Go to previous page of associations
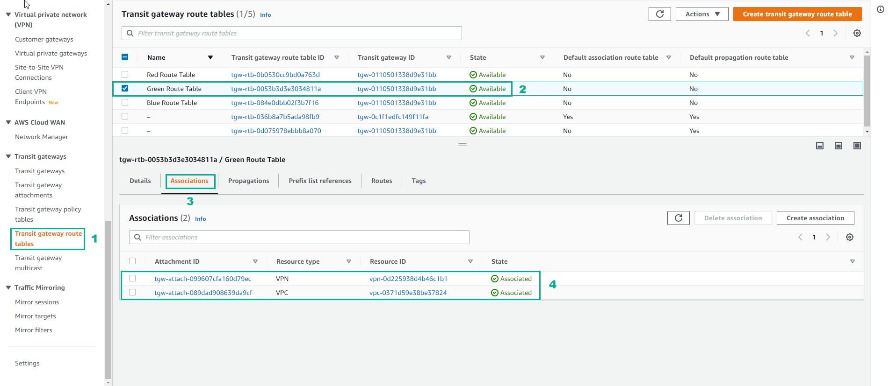This screenshot has height=386, width=889. pos(800,237)
